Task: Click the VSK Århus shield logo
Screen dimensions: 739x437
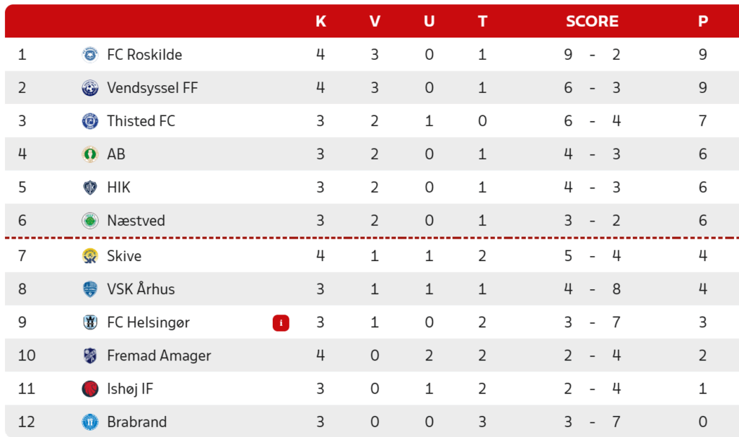Action: pyautogui.click(x=90, y=289)
